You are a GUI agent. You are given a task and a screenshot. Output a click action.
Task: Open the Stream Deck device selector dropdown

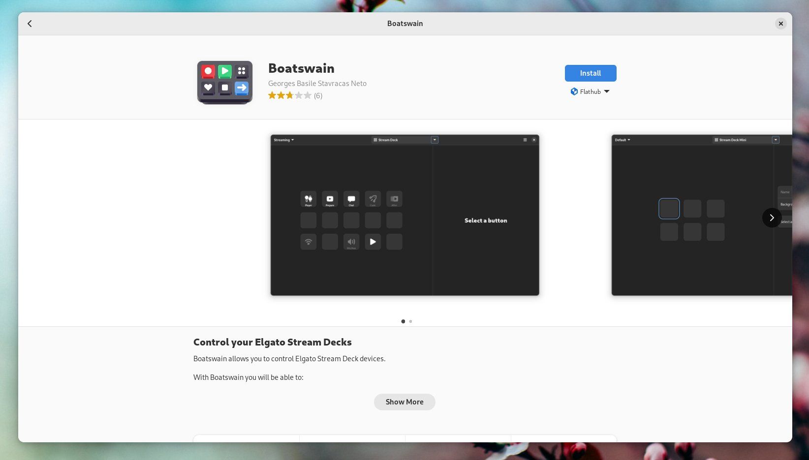point(435,140)
